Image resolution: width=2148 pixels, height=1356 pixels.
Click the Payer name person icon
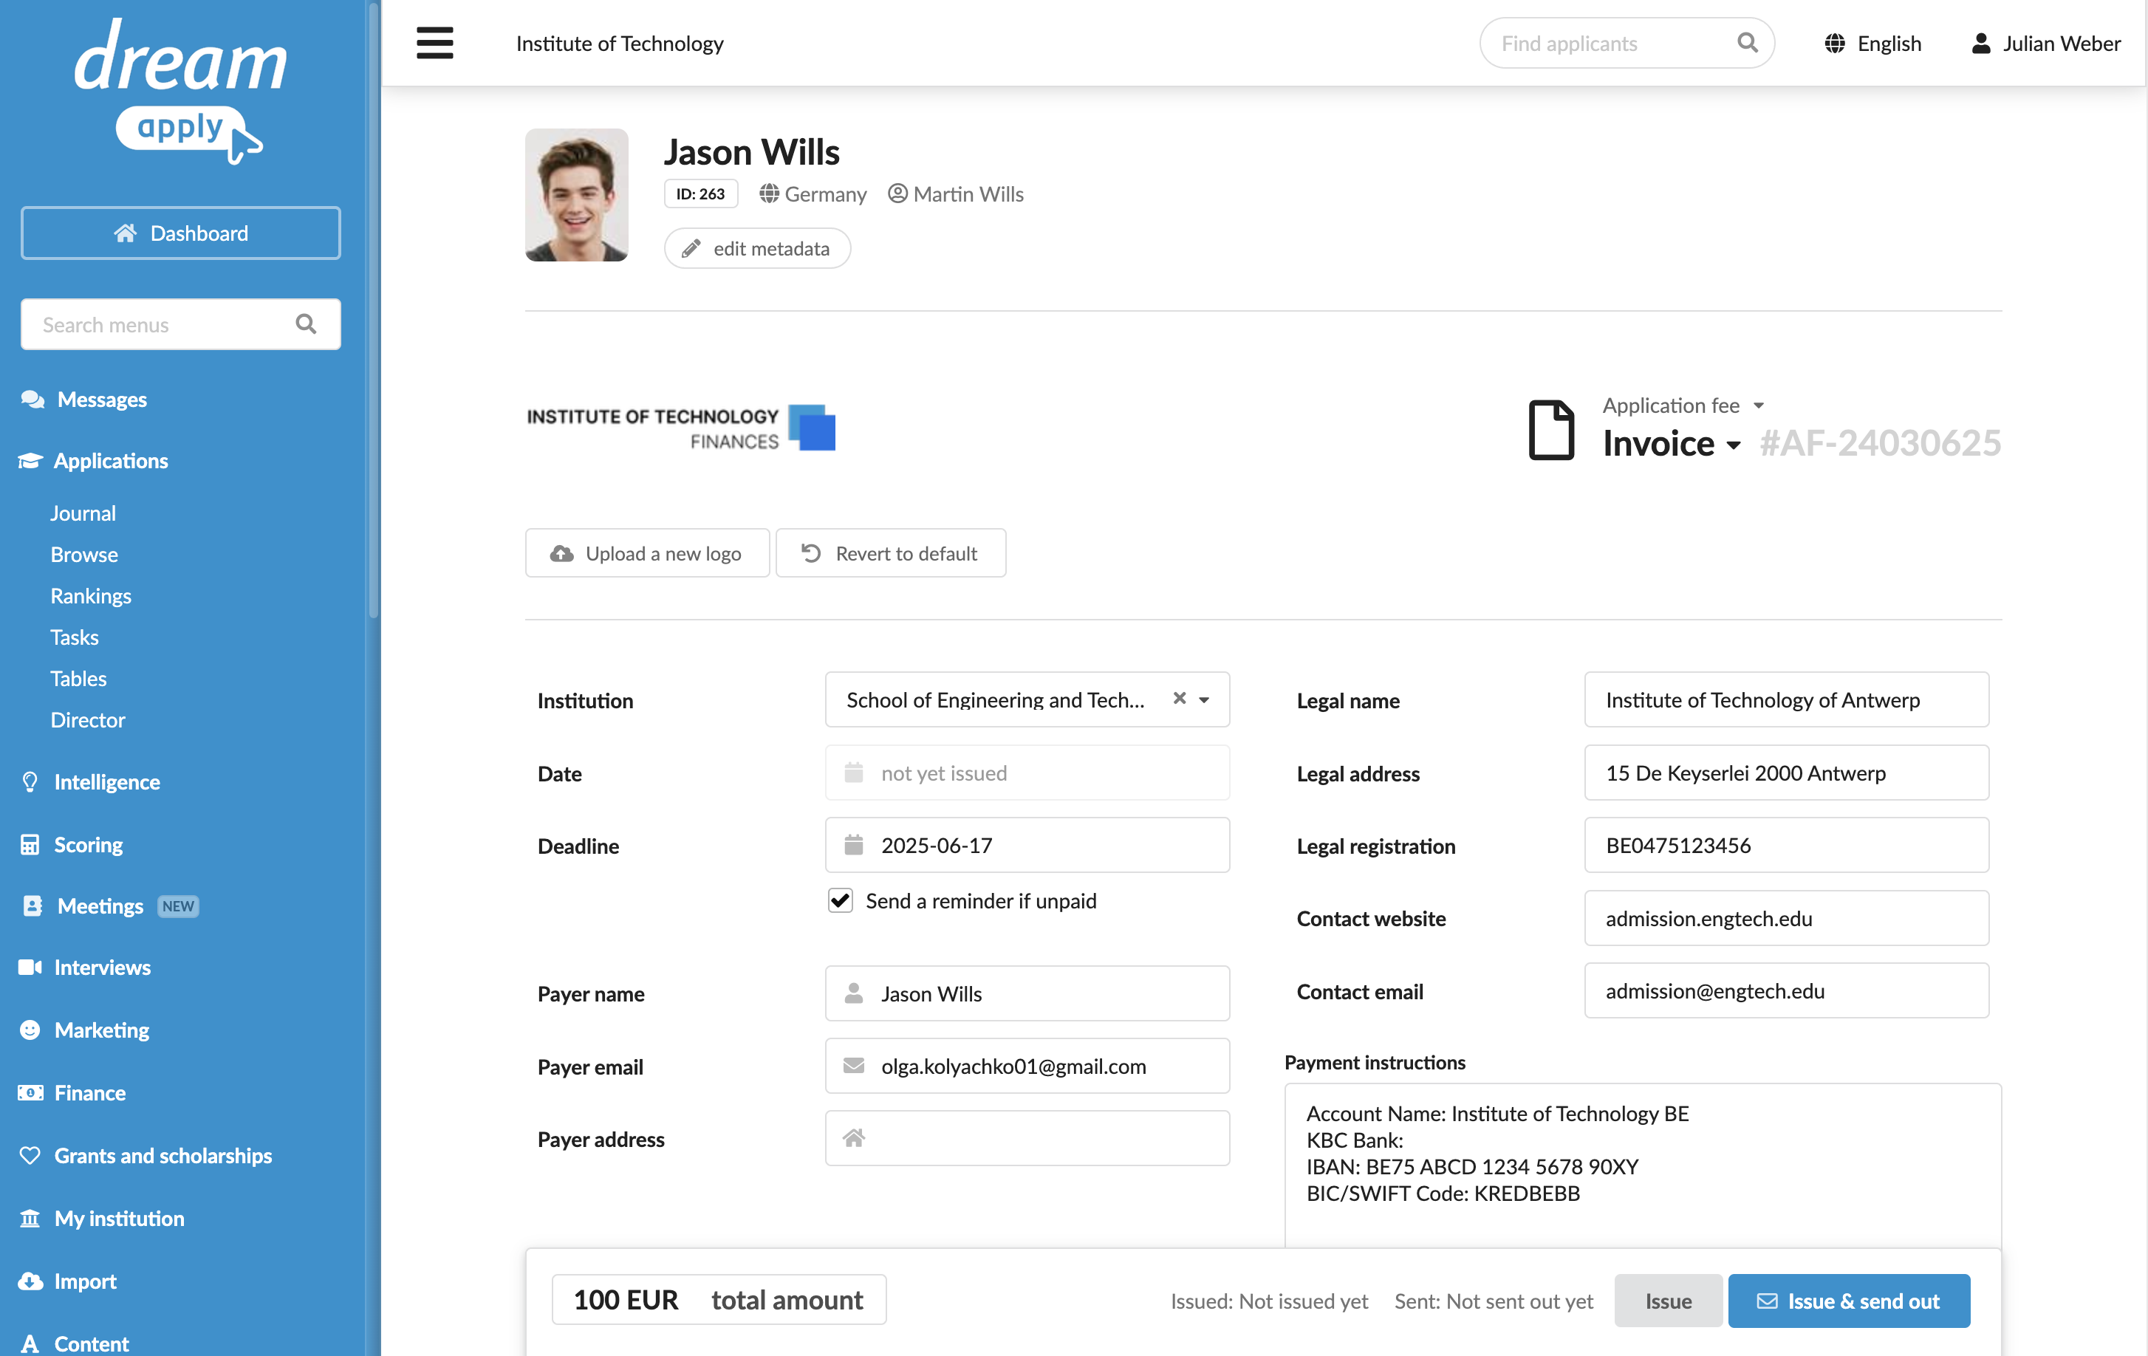854,993
